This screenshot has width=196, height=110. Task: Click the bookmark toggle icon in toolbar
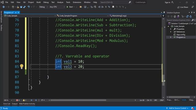tap(113, 7)
